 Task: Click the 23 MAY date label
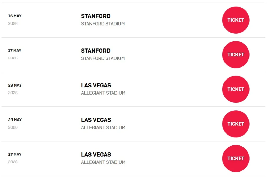(x=15, y=86)
